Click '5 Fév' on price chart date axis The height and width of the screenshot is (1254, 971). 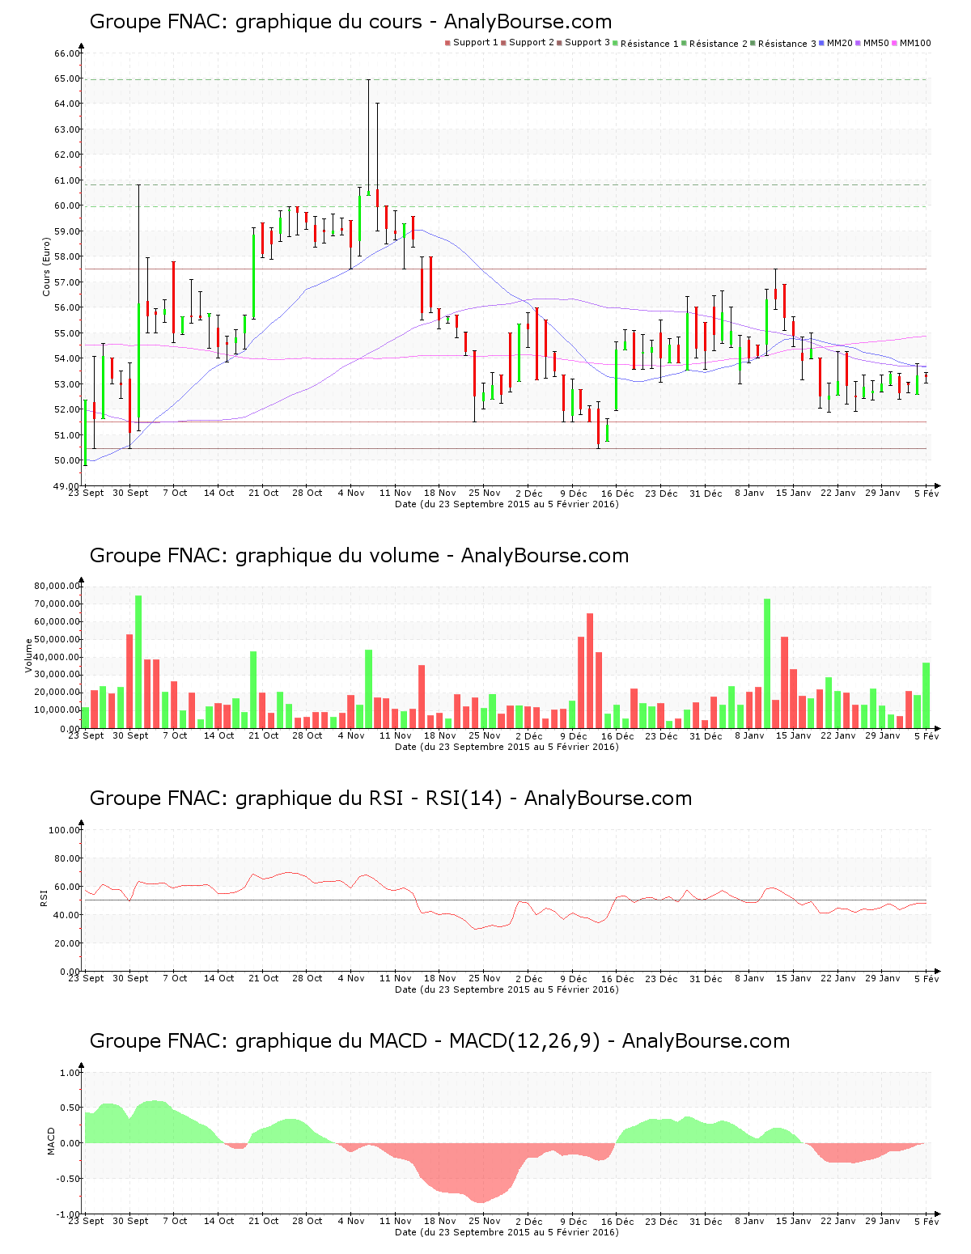[x=927, y=493]
